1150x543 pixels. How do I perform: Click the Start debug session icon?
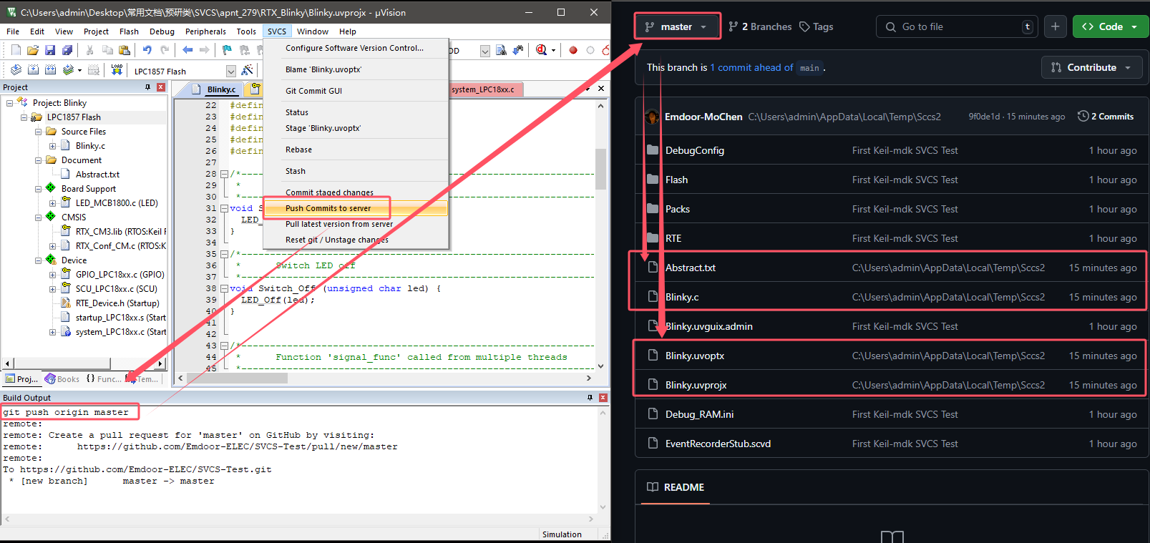(x=542, y=50)
